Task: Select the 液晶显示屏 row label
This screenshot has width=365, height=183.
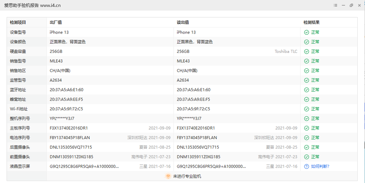Action: coord(20,166)
